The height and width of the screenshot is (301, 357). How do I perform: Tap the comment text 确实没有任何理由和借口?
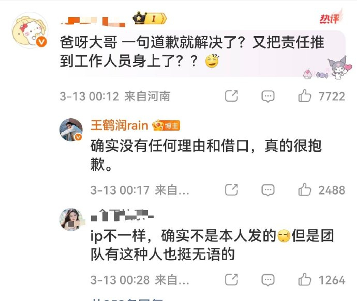pos(170,146)
